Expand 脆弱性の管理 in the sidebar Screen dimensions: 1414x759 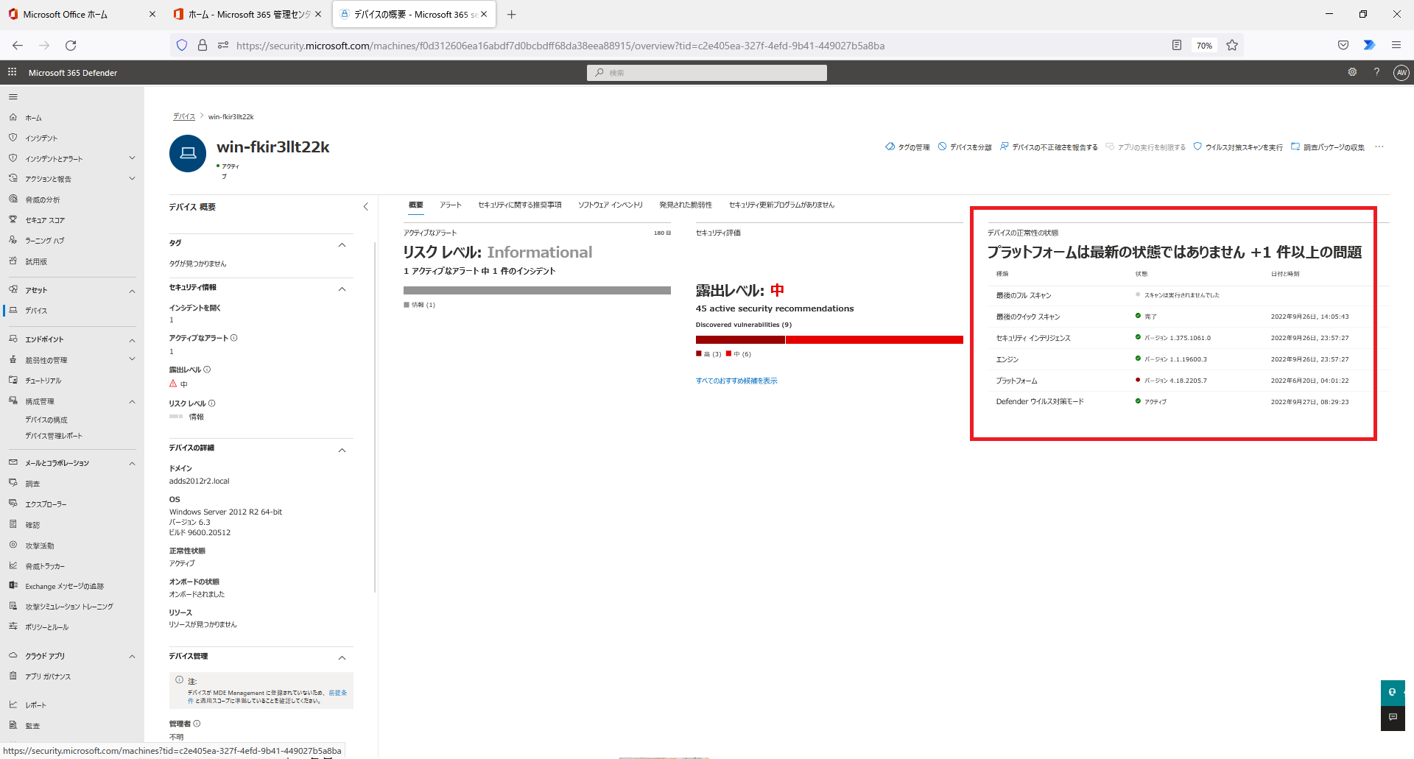(x=133, y=360)
